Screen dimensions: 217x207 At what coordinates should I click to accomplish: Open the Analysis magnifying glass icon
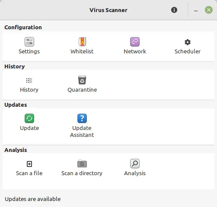[x=135, y=164]
